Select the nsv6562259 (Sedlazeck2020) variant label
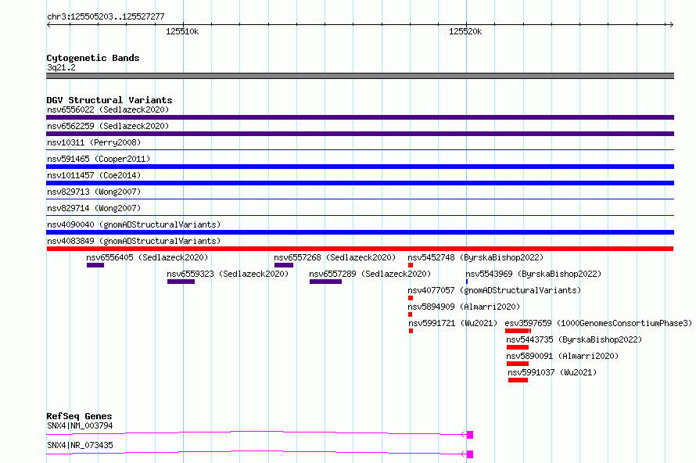Image resolution: width=696 pixels, height=463 pixels. click(x=108, y=126)
